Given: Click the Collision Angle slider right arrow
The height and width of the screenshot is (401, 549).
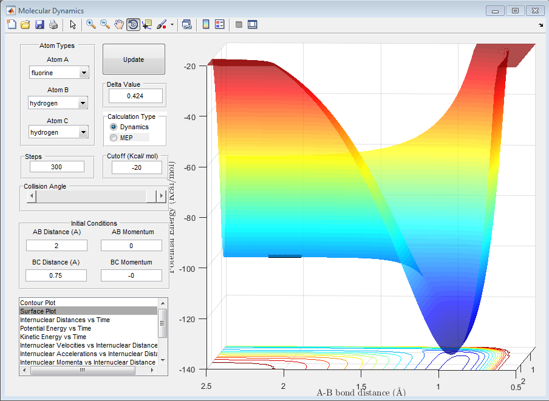Looking at the screenshot, I should (x=161, y=196).
